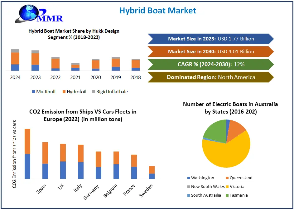Select the Market Size in 2023 banner
Viewport: 294px width, 210px height.
point(211,39)
